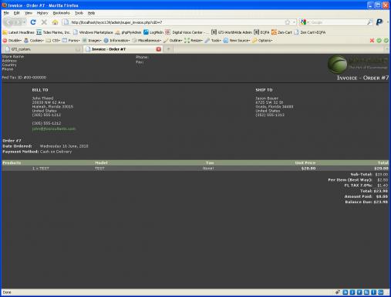The image size is (391, 297).
Task: Click the customer email link
Action: (54, 128)
